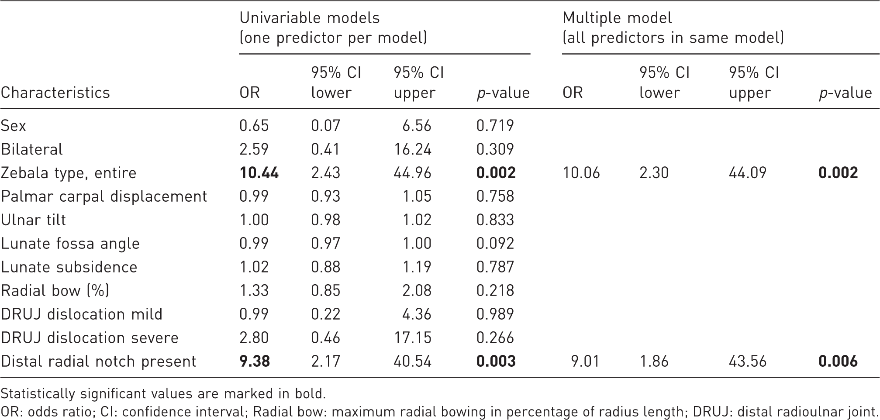Click upper CI value 44.96

[x=412, y=173]
